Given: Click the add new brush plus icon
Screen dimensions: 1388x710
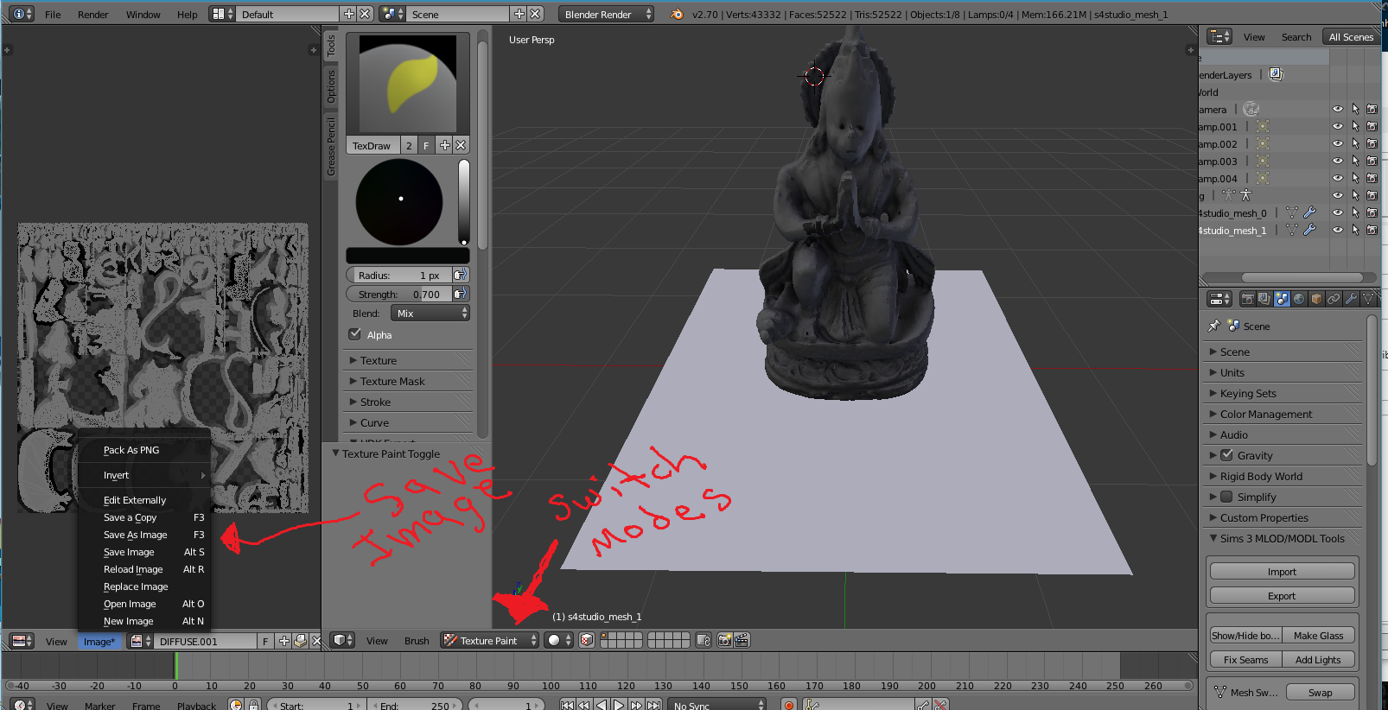Looking at the screenshot, I should pos(444,145).
